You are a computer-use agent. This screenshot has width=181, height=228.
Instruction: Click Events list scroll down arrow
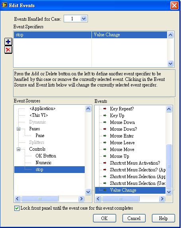click(169, 192)
